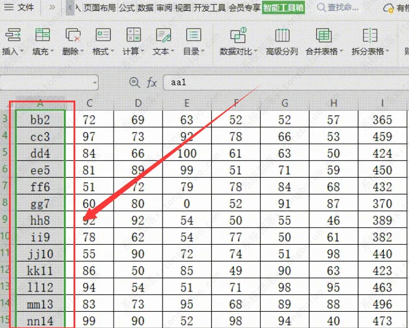Viewport: 409px width, 328px height.
Task: Click the 数据对比 icon
Action: pos(238,35)
